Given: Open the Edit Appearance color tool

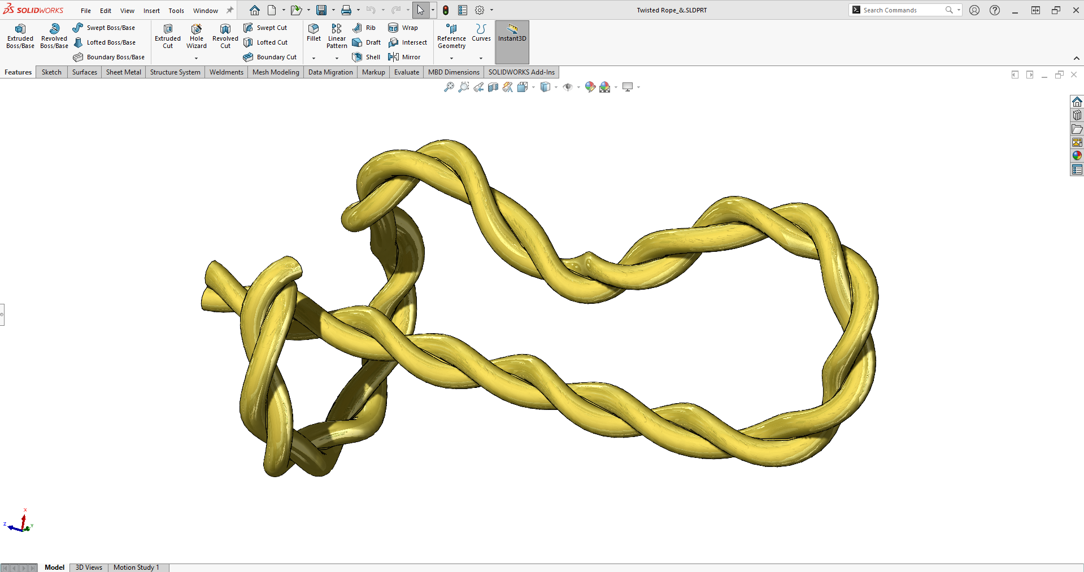Looking at the screenshot, I should (x=590, y=87).
